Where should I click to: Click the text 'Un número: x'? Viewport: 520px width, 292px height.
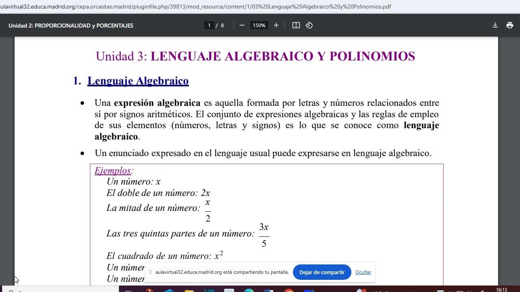(134, 182)
